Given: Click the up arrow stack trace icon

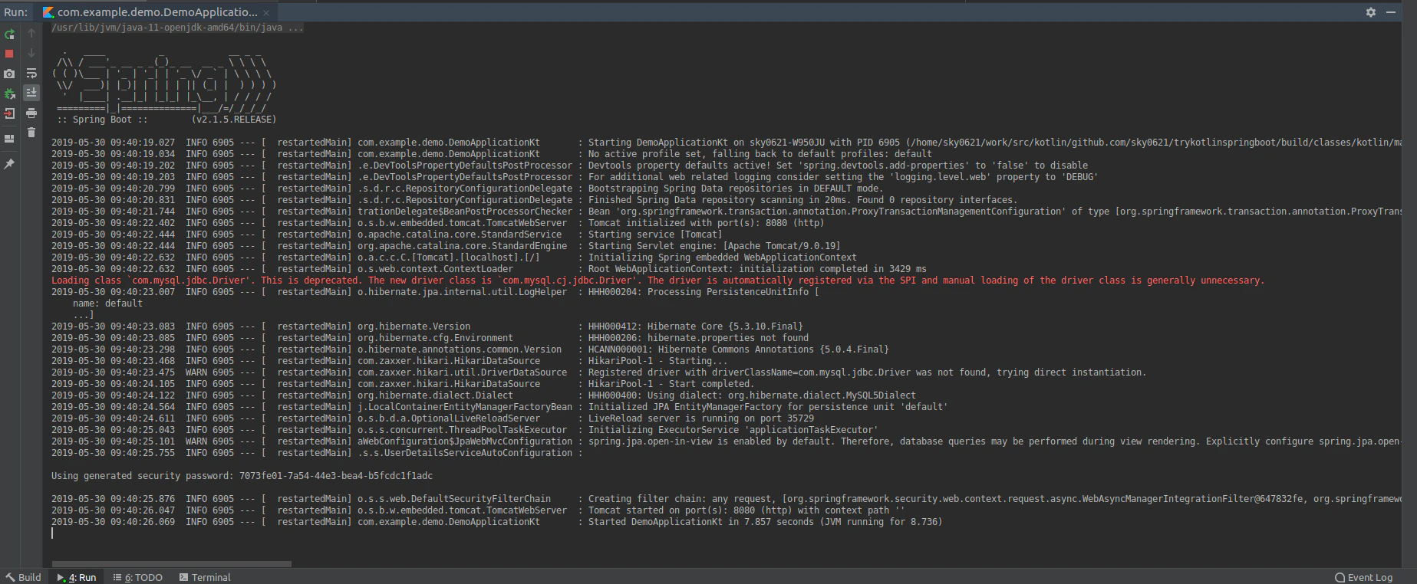Looking at the screenshot, I should [x=31, y=34].
